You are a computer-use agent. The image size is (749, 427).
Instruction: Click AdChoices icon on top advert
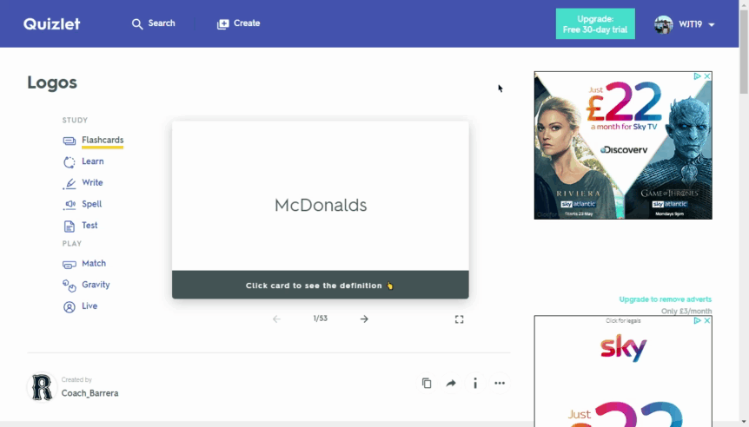698,76
